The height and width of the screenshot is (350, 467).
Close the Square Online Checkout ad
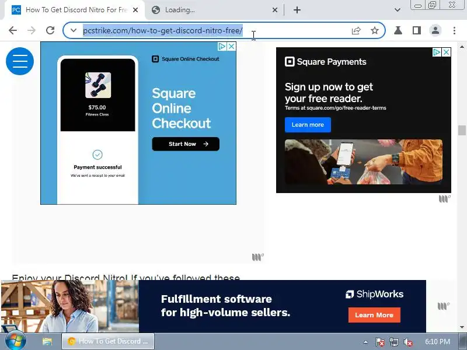click(231, 47)
